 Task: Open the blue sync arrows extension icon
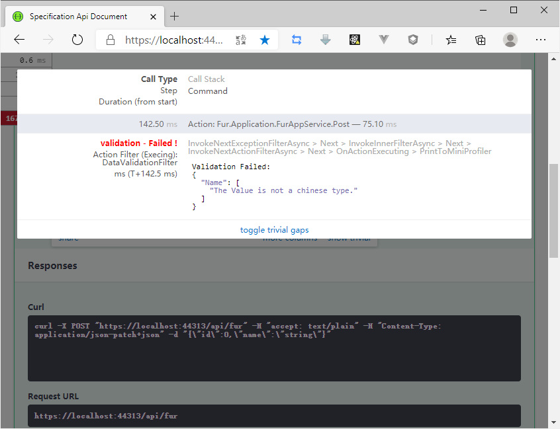[297, 40]
